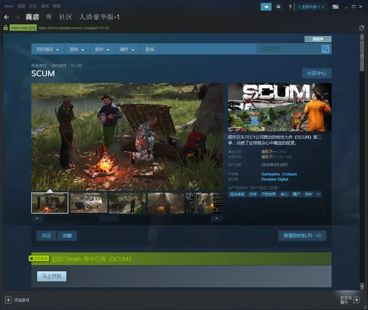Select the white SUV screenshot thumbnail
The height and width of the screenshot is (310, 368).
pos(89,203)
